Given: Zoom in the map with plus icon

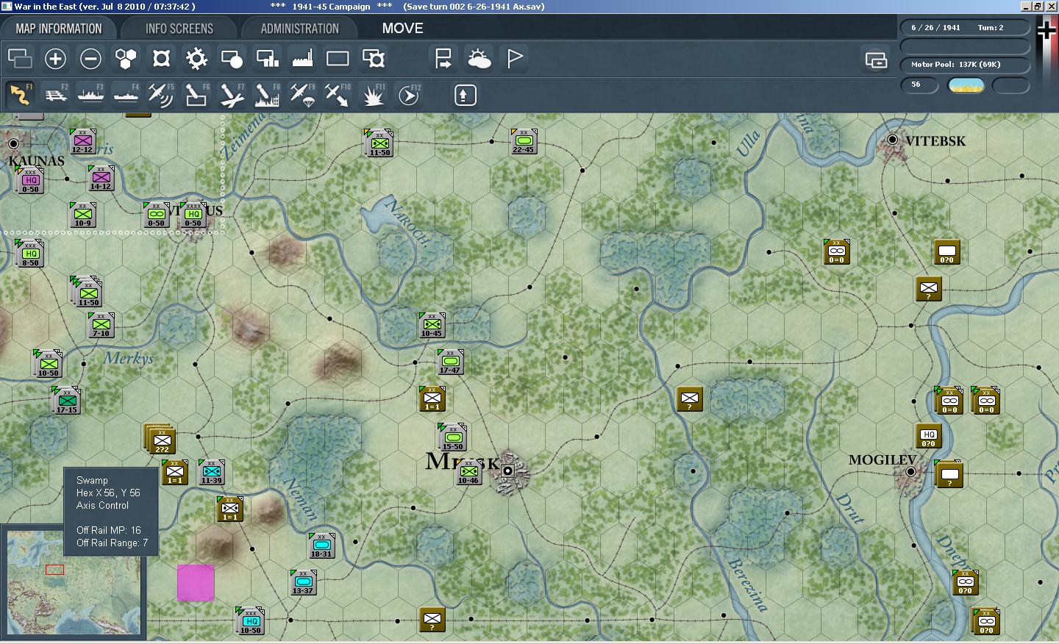Looking at the screenshot, I should point(55,59).
